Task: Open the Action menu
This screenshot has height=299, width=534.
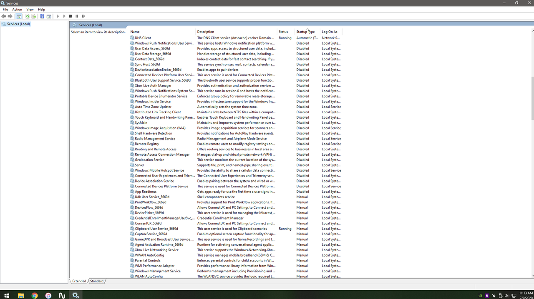Action: [x=17, y=9]
